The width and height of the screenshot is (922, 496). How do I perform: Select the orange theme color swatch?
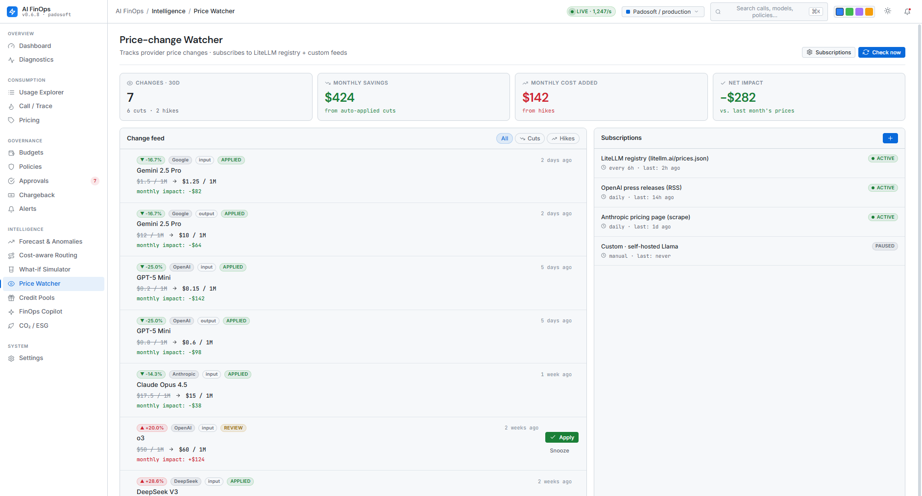click(869, 12)
